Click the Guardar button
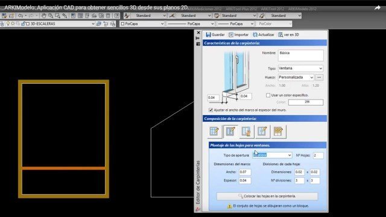 215,35
